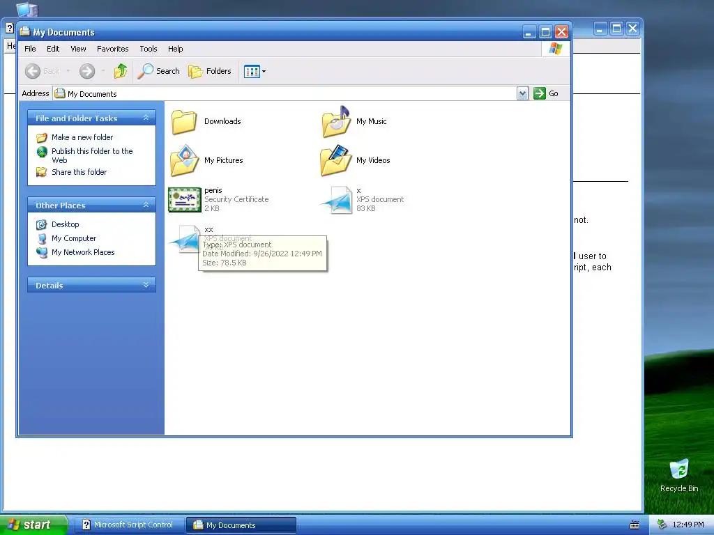Click the Desktop icon in Other Places
Screen dimensions: 714x535
tap(41, 224)
